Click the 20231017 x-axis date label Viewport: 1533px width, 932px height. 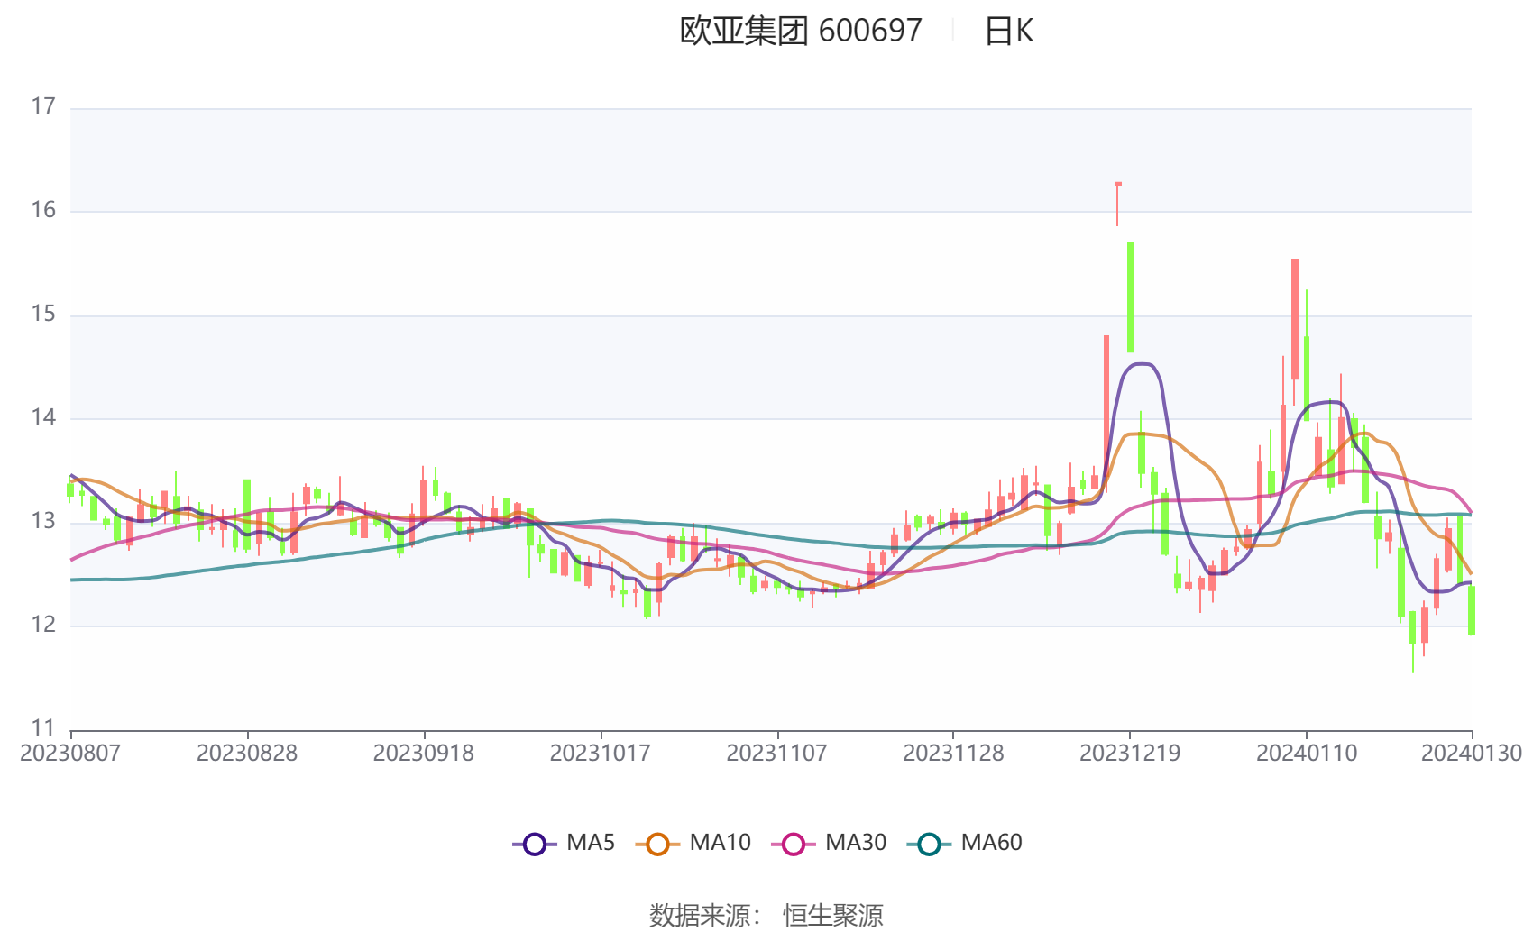pyautogui.click(x=601, y=754)
